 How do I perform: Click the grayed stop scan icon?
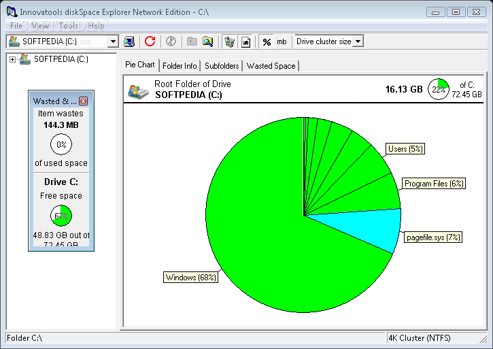click(x=171, y=41)
